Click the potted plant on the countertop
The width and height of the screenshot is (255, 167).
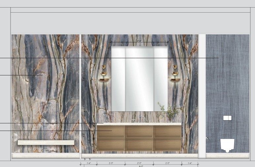(169, 113)
